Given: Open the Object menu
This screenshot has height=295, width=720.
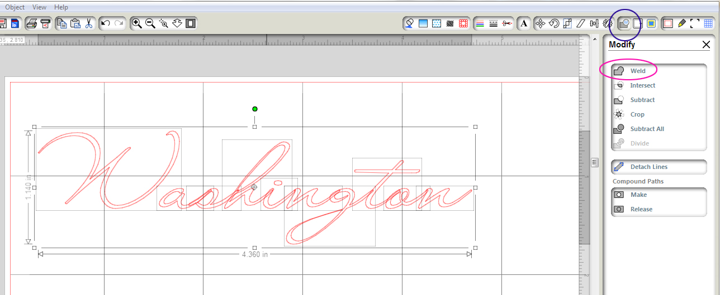Looking at the screenshot, I should (x=15, y=7).
